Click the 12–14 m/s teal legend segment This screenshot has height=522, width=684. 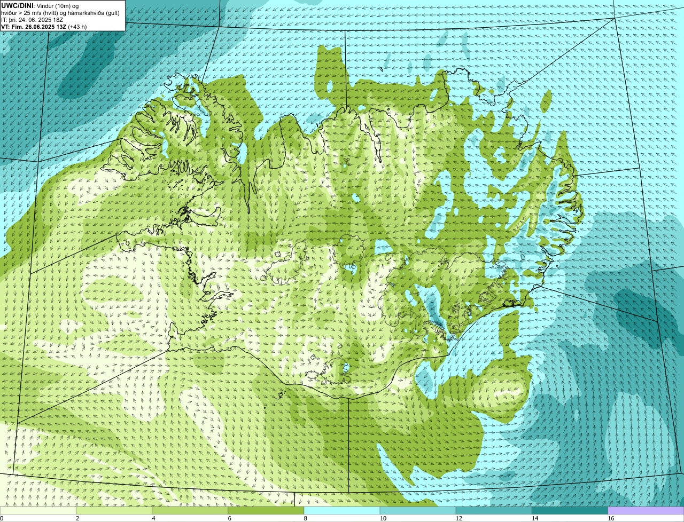494,510
